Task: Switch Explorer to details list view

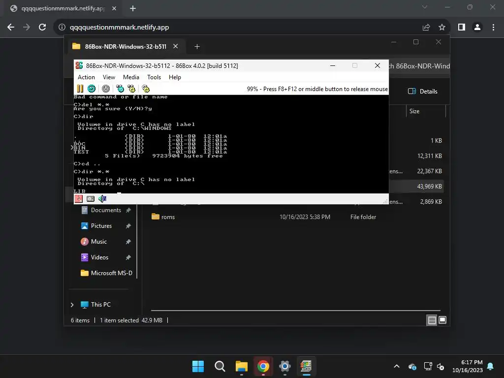Action: pos(432,320)
